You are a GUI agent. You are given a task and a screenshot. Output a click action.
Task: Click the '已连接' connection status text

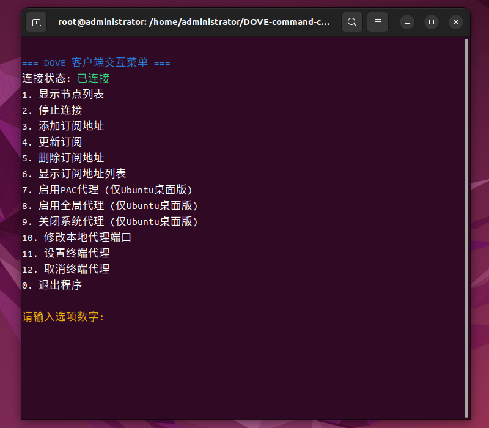coord(94,78)
